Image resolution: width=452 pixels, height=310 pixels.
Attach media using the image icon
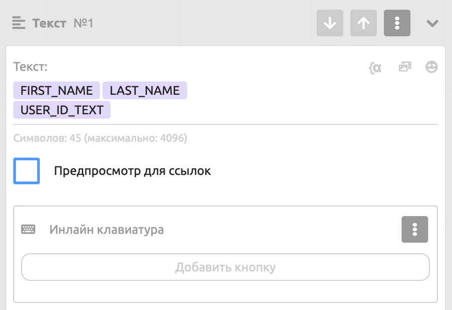(405, 67)
